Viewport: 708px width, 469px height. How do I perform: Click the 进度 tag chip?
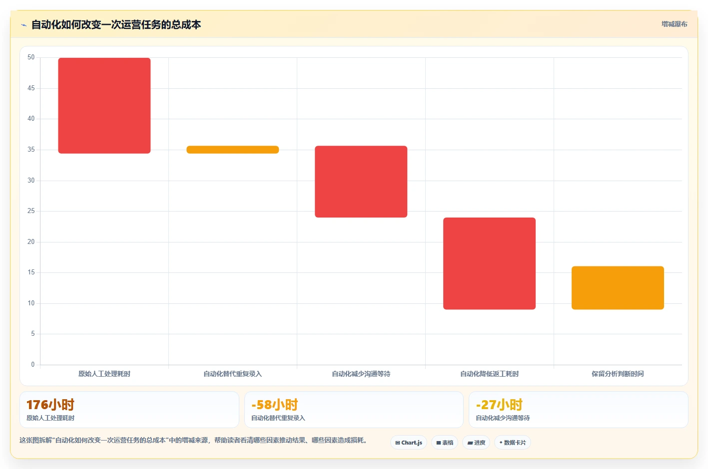pos(476,443)
